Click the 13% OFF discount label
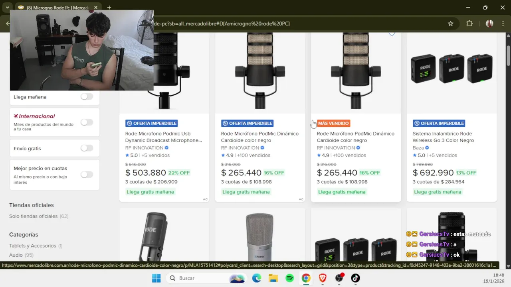 click(466, 173)
